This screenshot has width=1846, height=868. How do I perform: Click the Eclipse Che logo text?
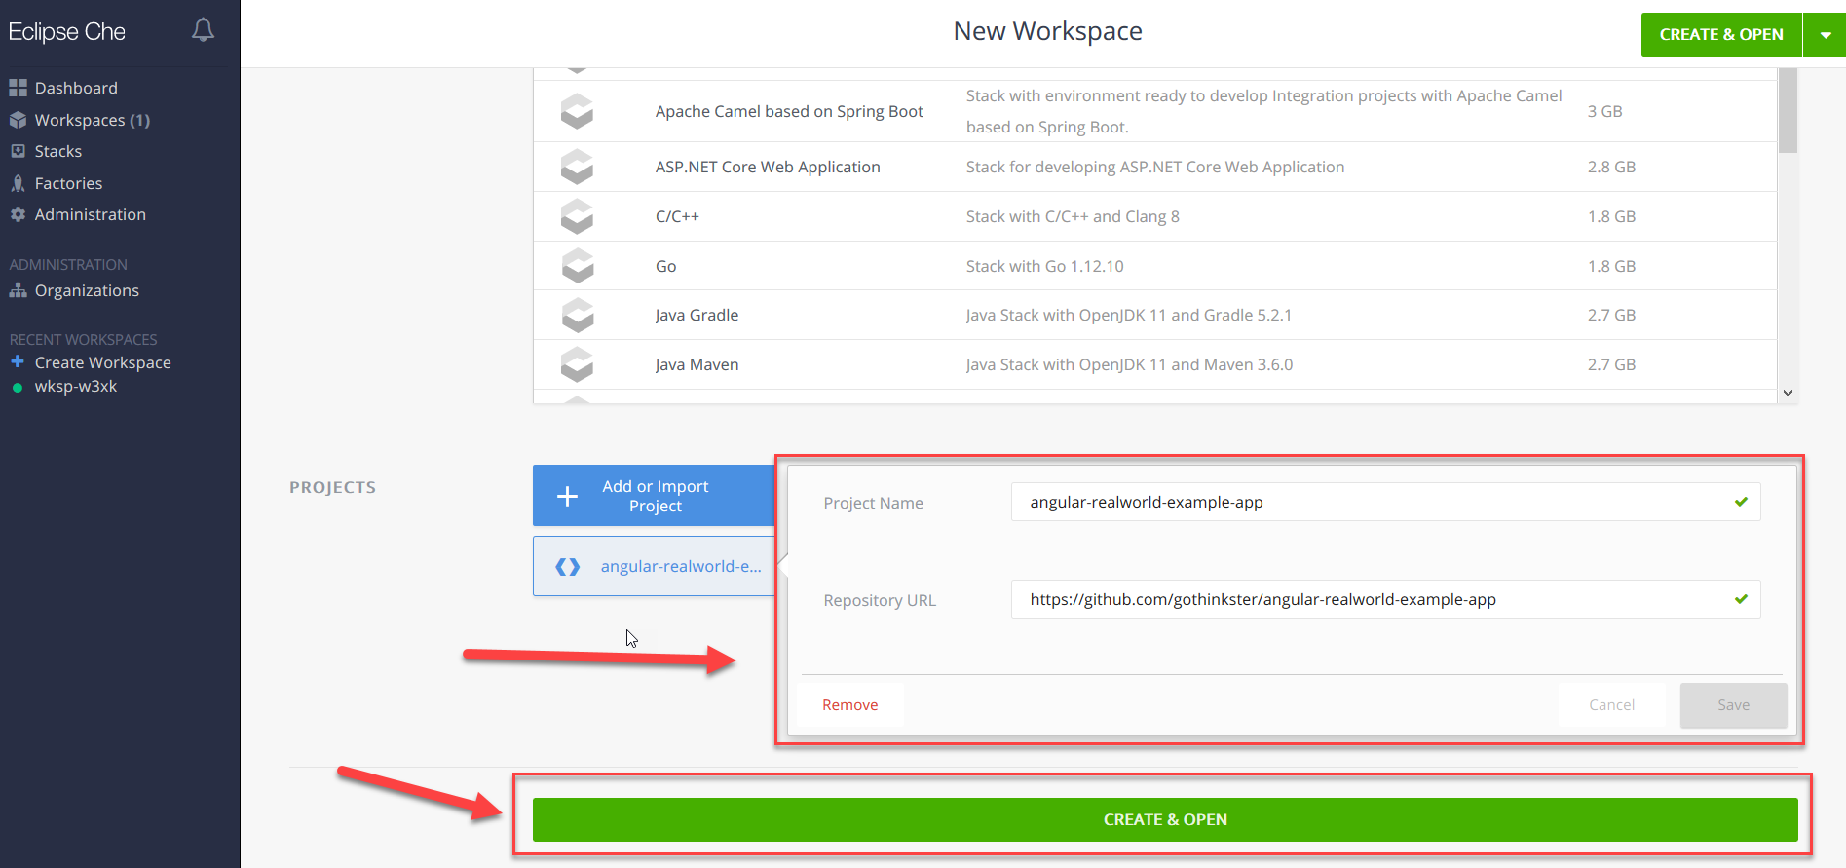pos(66,32)
